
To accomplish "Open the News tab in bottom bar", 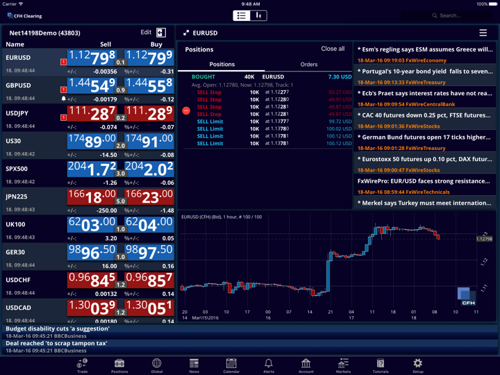I will (194, 364).
